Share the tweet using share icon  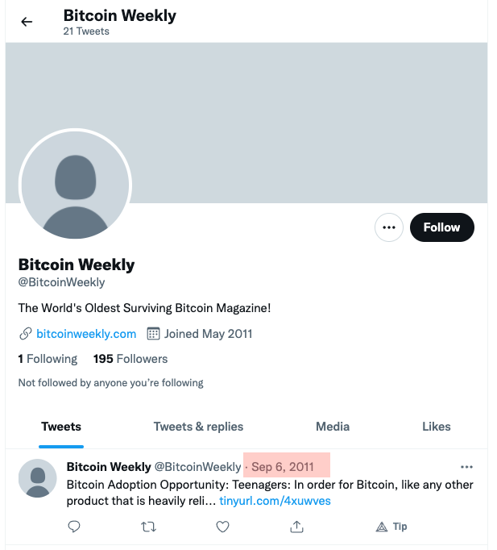(x=296, y=527)
